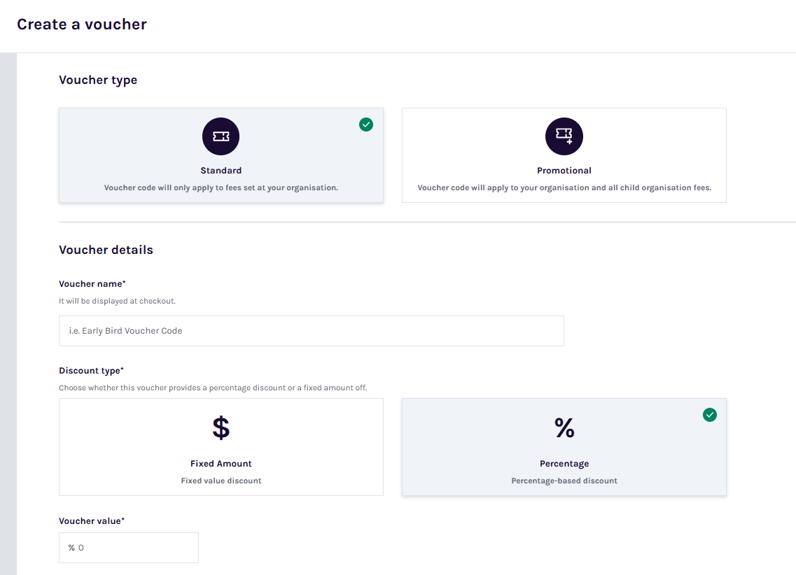
Task: Focus the Voucher name text field
Action: pyautogui.click(x=311, y=331)
